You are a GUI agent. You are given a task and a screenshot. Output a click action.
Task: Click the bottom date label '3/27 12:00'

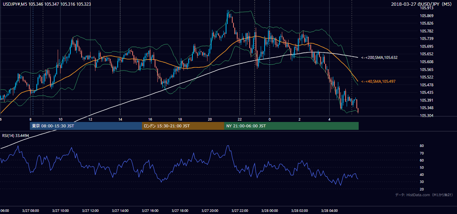pos(90,211)
